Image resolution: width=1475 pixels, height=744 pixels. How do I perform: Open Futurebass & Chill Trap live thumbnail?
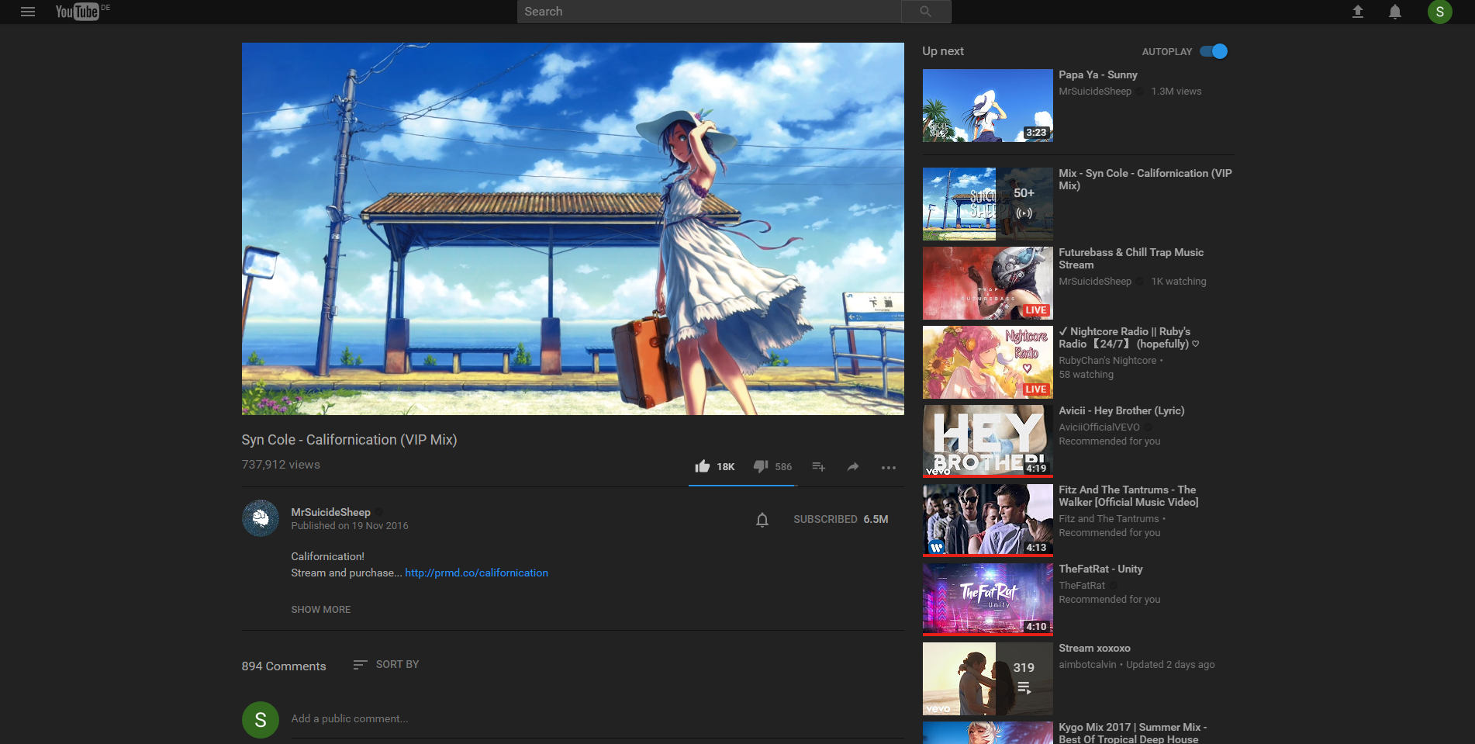[x=988, y=283]
